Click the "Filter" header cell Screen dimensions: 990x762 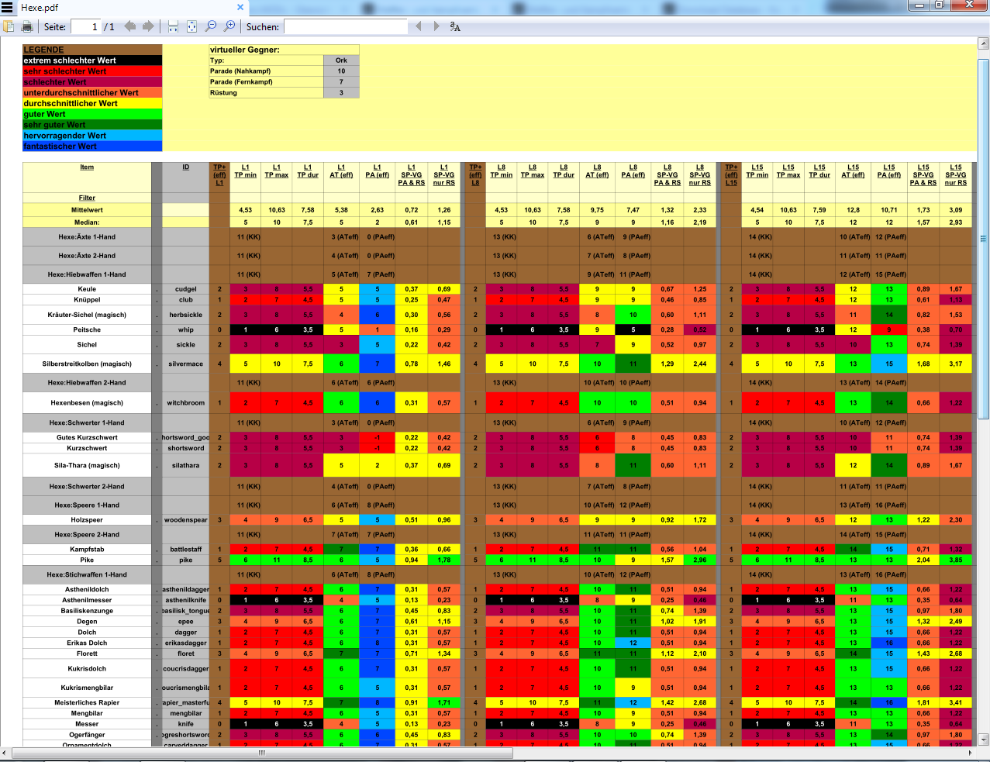click(87, 198)
